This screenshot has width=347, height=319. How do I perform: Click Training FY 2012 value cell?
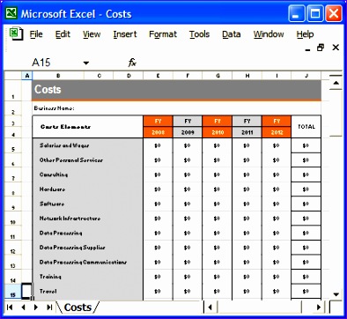point(277,277)
